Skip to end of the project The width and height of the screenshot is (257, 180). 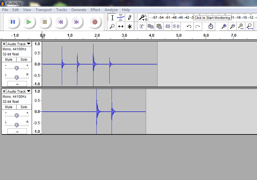click(77, 22)
